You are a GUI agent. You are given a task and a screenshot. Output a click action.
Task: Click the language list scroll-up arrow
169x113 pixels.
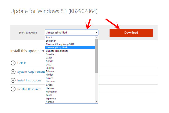(96, 37)
